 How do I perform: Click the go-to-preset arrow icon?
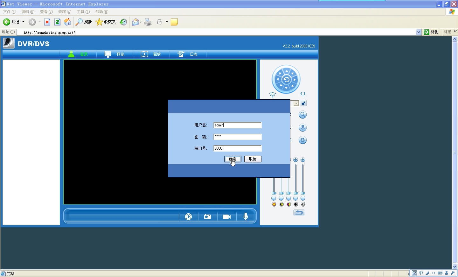(303, 103)
